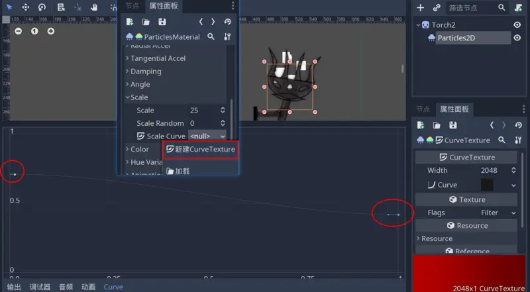This screenshot has height=292, width=530.
Task: Expand the Resource subsection in inspector
Action: 419,238
